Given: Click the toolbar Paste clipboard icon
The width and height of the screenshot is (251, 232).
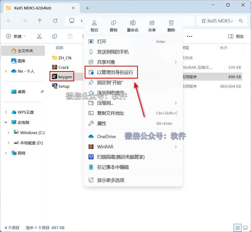Looking at the screenshot, I should tap(70, 36).
